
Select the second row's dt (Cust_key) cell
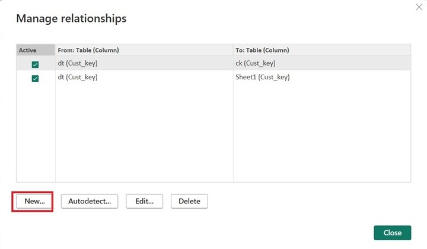pyautogui.click(x=78, y=77)
